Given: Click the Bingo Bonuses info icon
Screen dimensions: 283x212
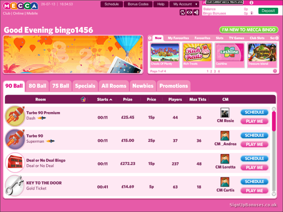Looking at the screenshot, I should click(252, 13).
